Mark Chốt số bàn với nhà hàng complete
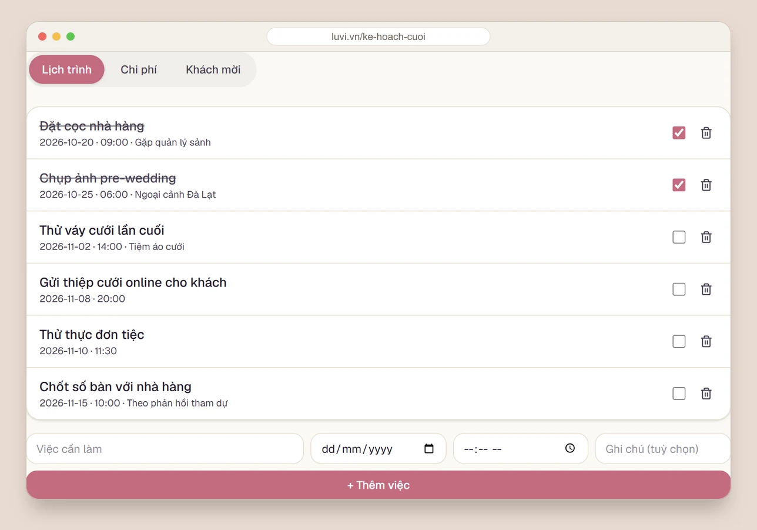This screenshot has width=757, height=530. pyautogui.click(x=679, y=394)
